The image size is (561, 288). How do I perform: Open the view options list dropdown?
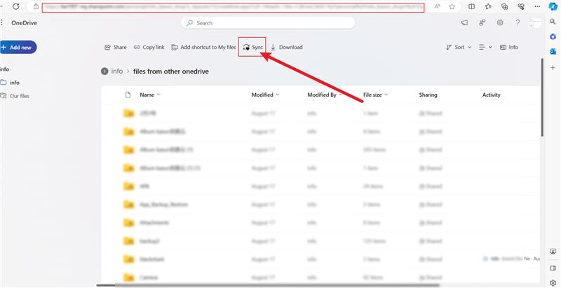click(x=485, y=47)
